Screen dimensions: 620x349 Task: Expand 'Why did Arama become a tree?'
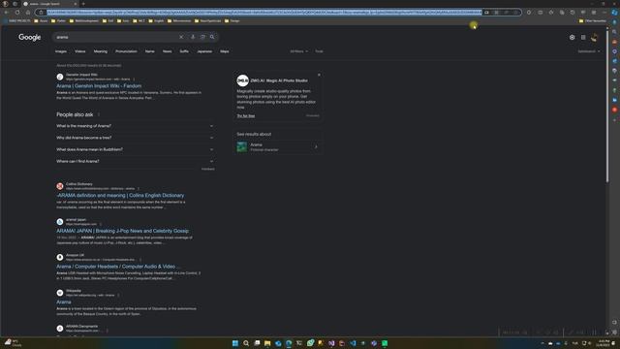[x=135, y=138]
